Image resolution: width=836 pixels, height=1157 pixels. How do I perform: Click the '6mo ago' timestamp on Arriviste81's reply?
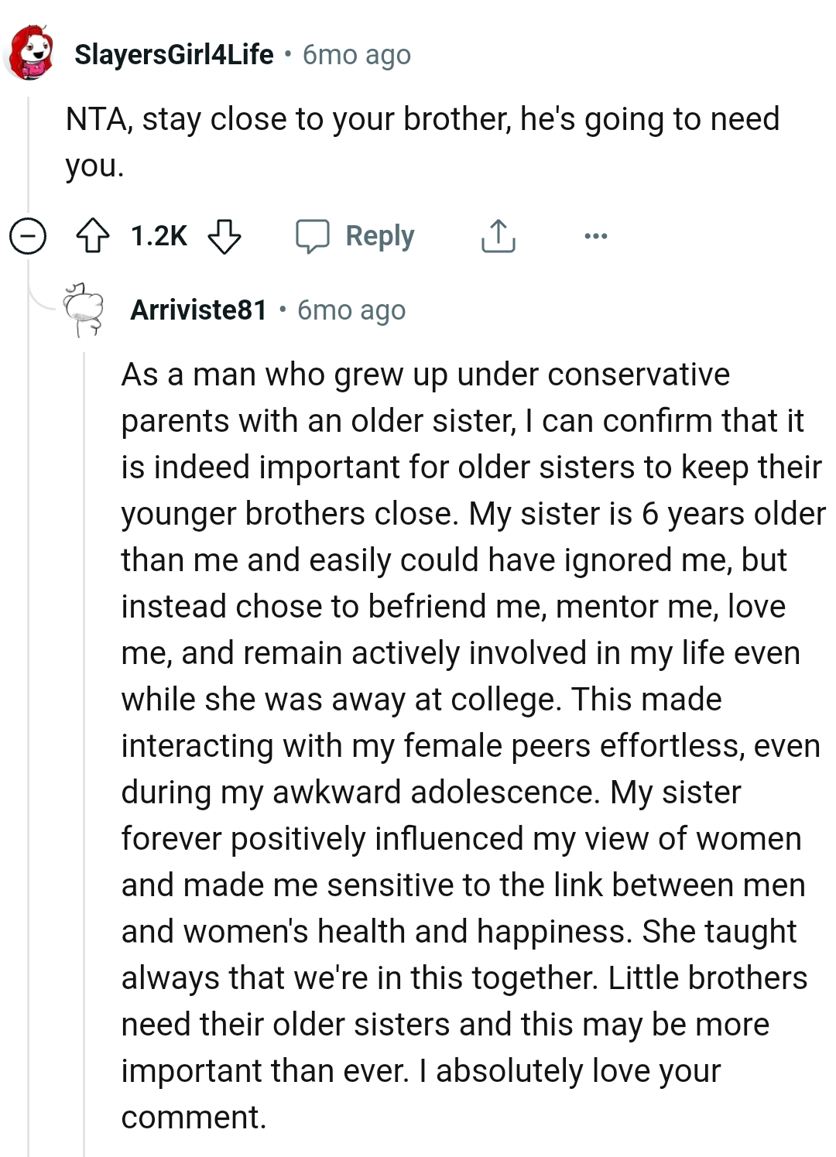[x=351, y=310]
